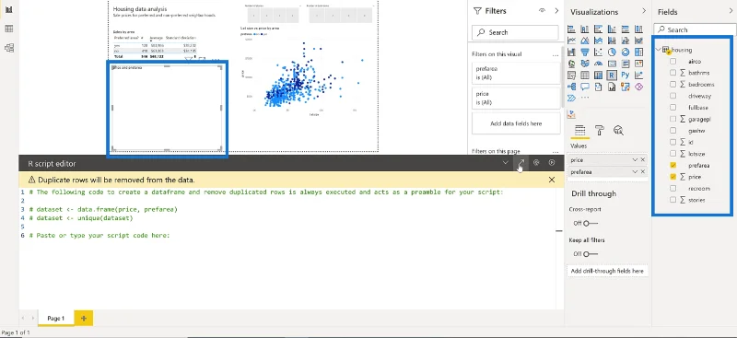
Task: Open the Format paint roller tab
Action: click(x=600, y=131)
